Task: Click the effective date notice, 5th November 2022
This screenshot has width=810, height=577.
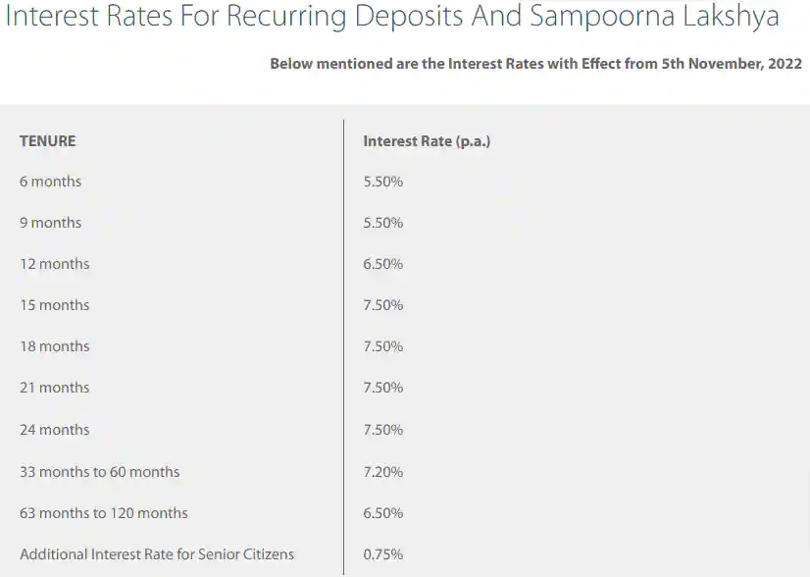Action: (x=535, y=64)
